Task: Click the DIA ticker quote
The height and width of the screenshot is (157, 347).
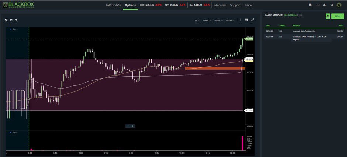Action: pos(199,5)
